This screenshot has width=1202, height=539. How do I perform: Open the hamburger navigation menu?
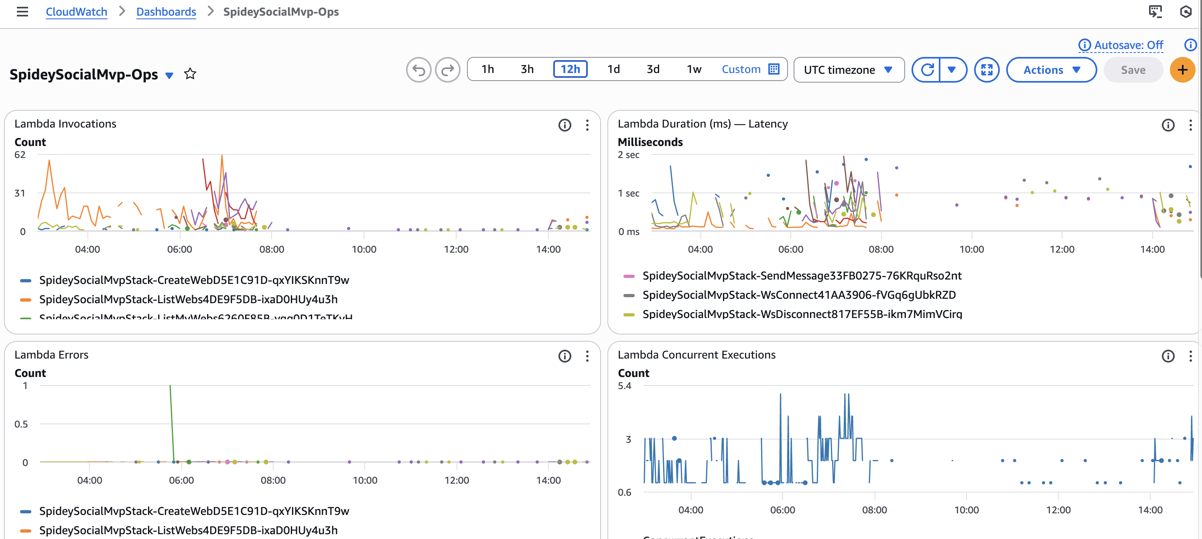(22, 12)
